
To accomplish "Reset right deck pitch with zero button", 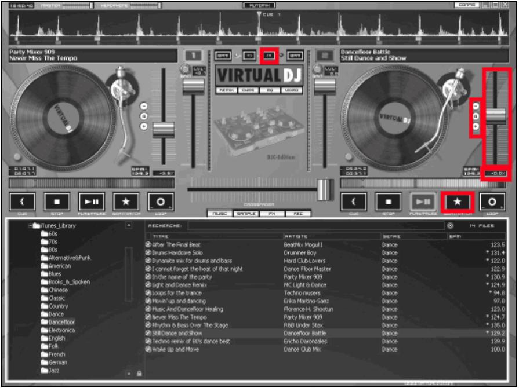I will (476, 116).
